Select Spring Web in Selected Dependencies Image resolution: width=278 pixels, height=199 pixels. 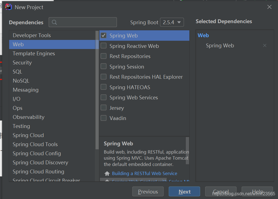pos(220,46)
